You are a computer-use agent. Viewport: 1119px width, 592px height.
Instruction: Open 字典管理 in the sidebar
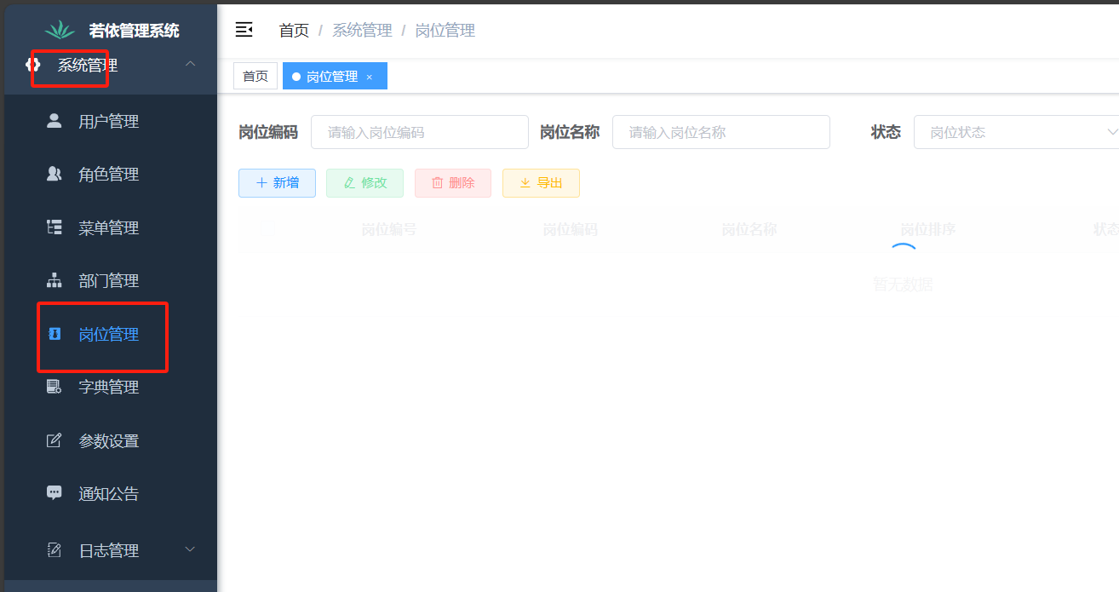[109, 387]
